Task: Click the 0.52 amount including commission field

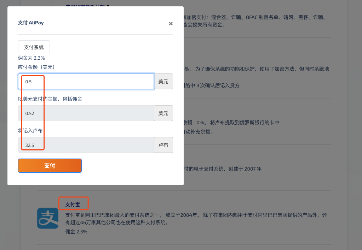Action: tap(86, 113)
